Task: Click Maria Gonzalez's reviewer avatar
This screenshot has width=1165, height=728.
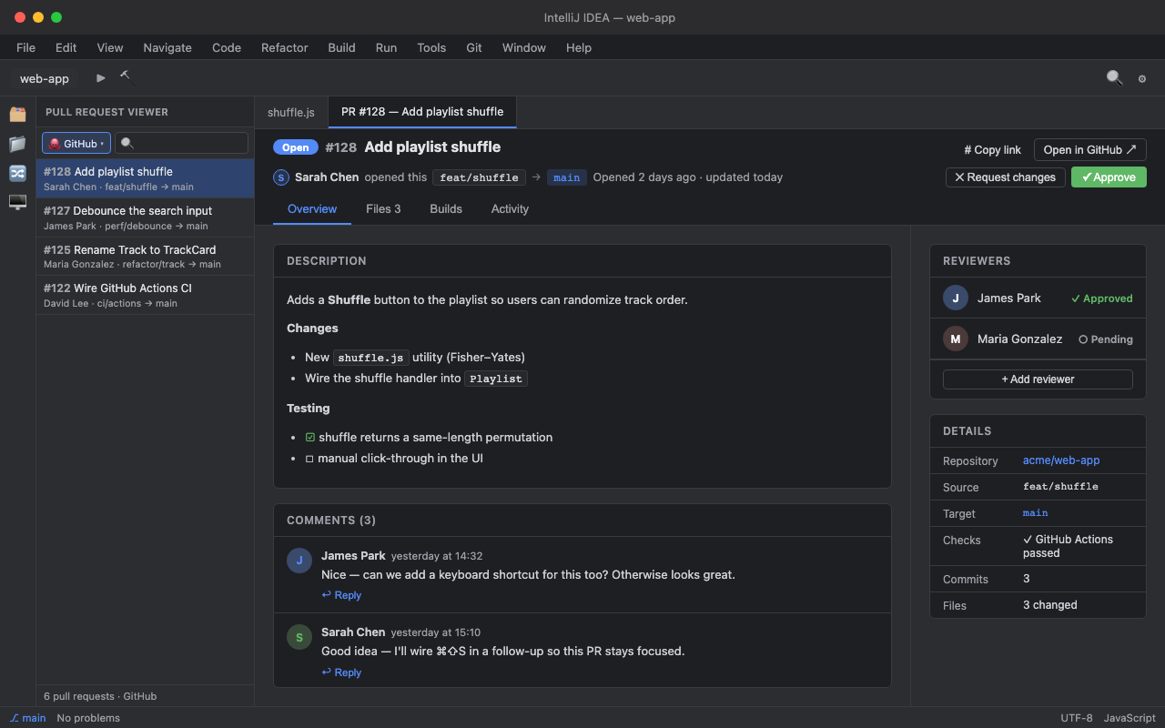Action: (956, 339)
